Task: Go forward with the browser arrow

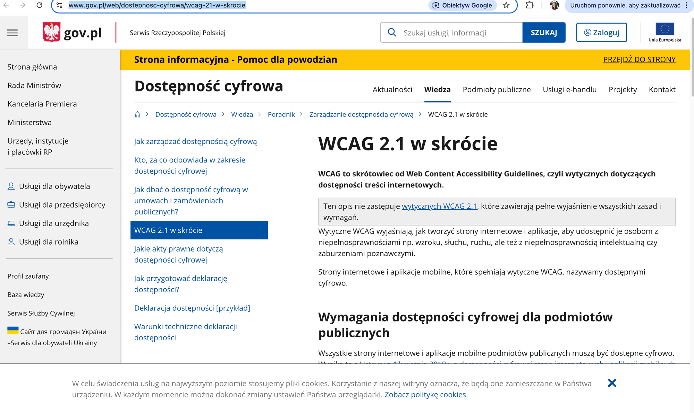Action: (23, 5)
